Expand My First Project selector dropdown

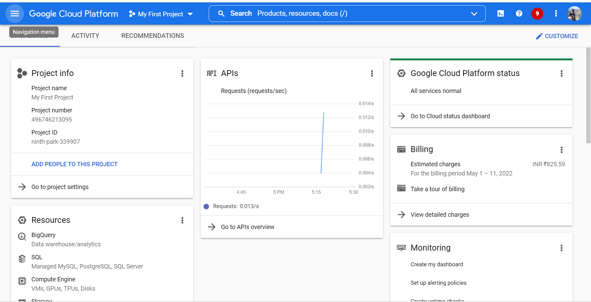click(161, 14)
